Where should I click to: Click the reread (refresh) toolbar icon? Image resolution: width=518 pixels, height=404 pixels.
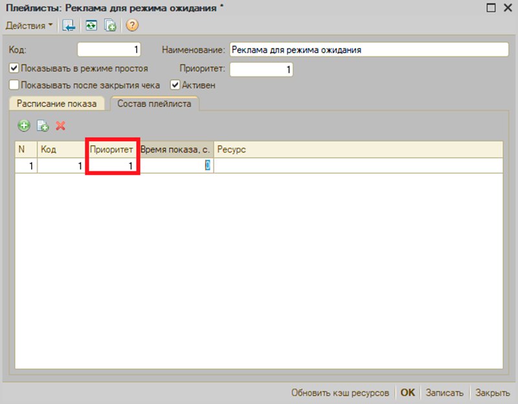pos(91,25)
